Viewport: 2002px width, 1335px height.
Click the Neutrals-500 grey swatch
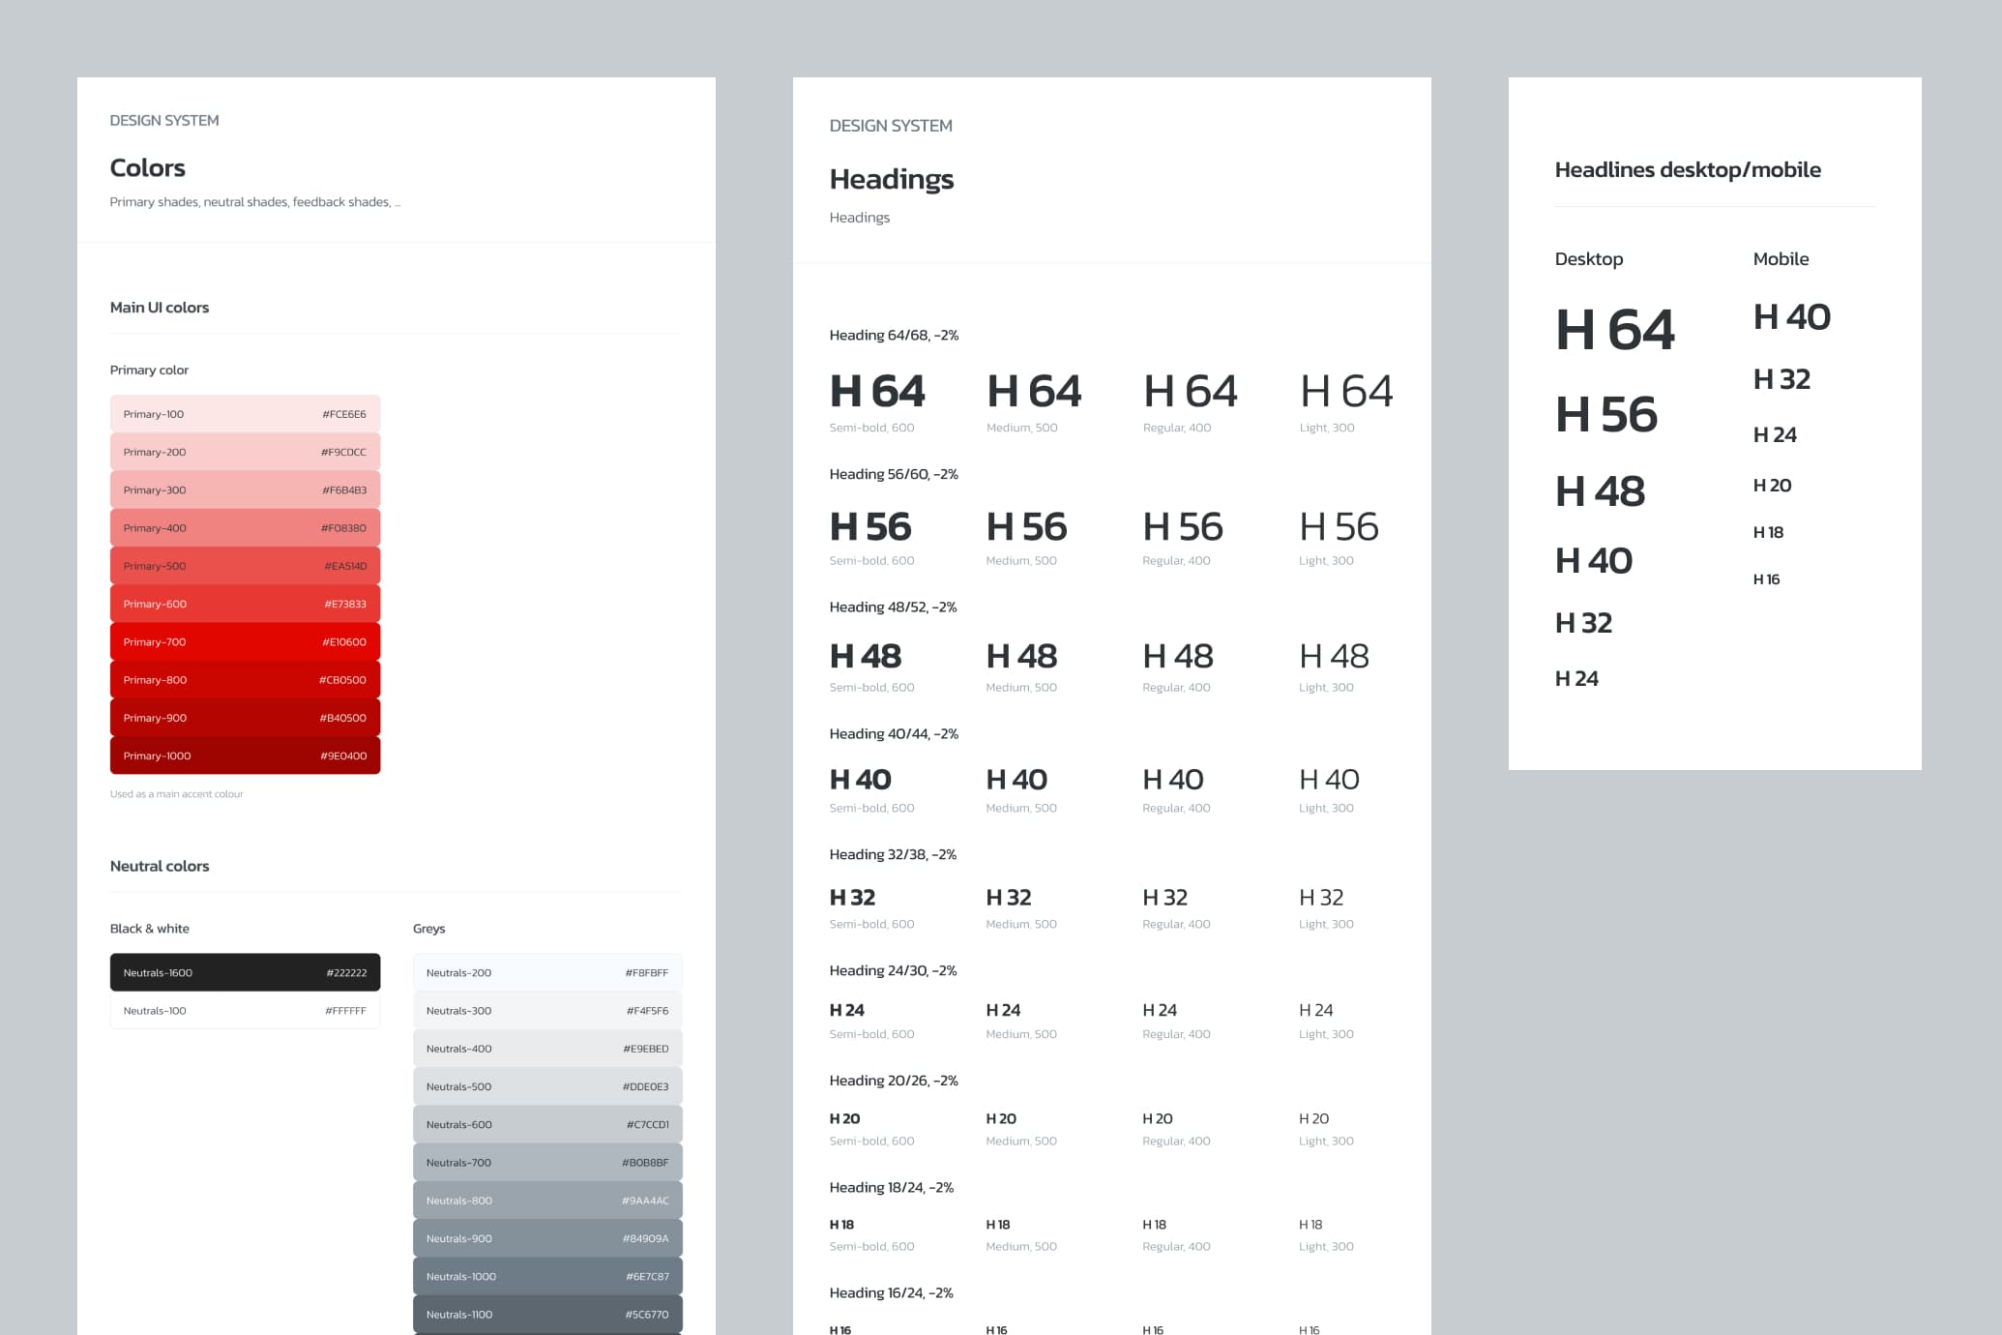click(x=547, y=1085)
